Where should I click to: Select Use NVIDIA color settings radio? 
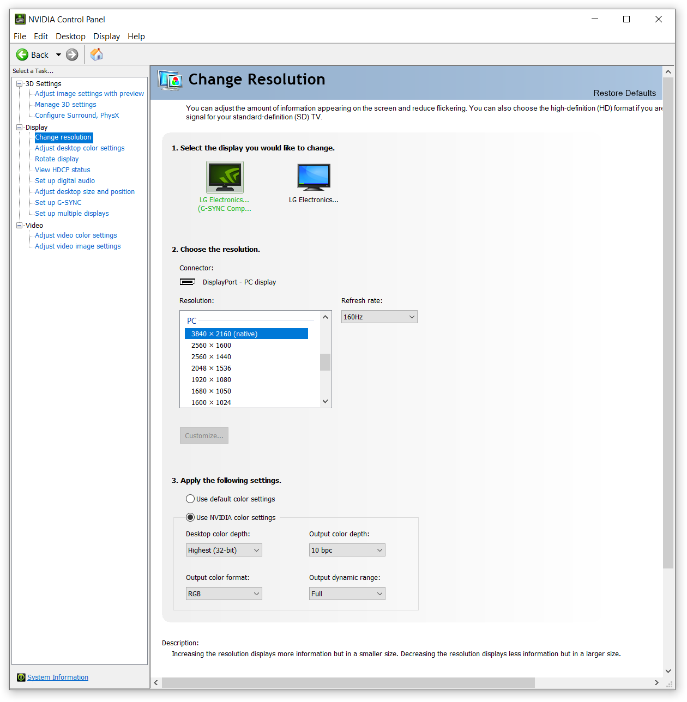click(190, 517)
